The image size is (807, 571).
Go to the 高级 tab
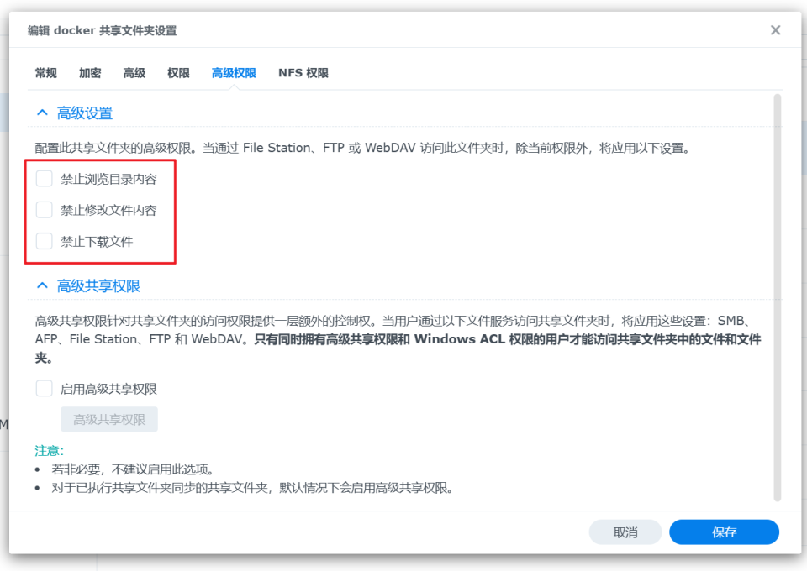pos(134,73)
